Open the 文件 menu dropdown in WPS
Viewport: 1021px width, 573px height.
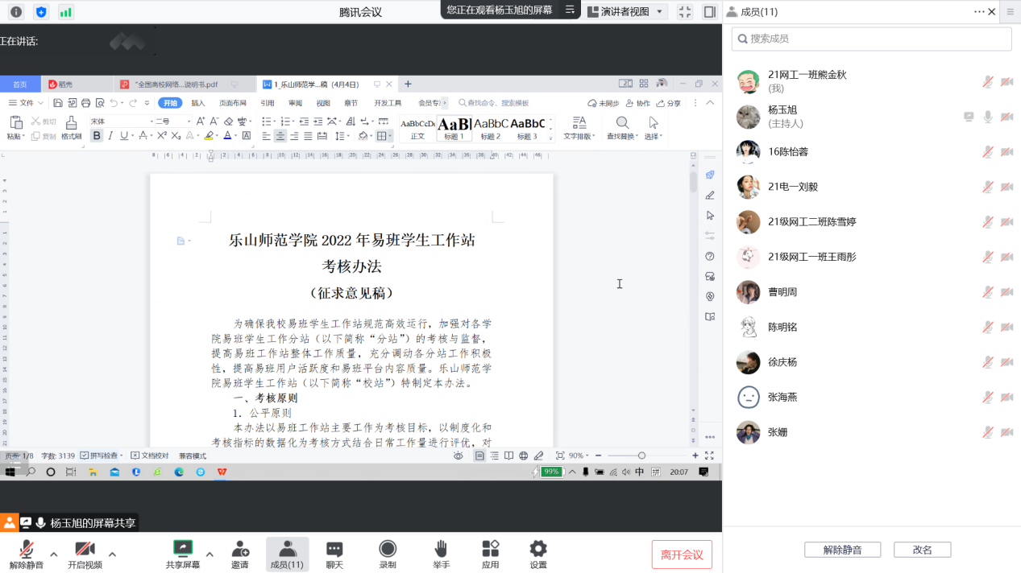click(26, 103)
